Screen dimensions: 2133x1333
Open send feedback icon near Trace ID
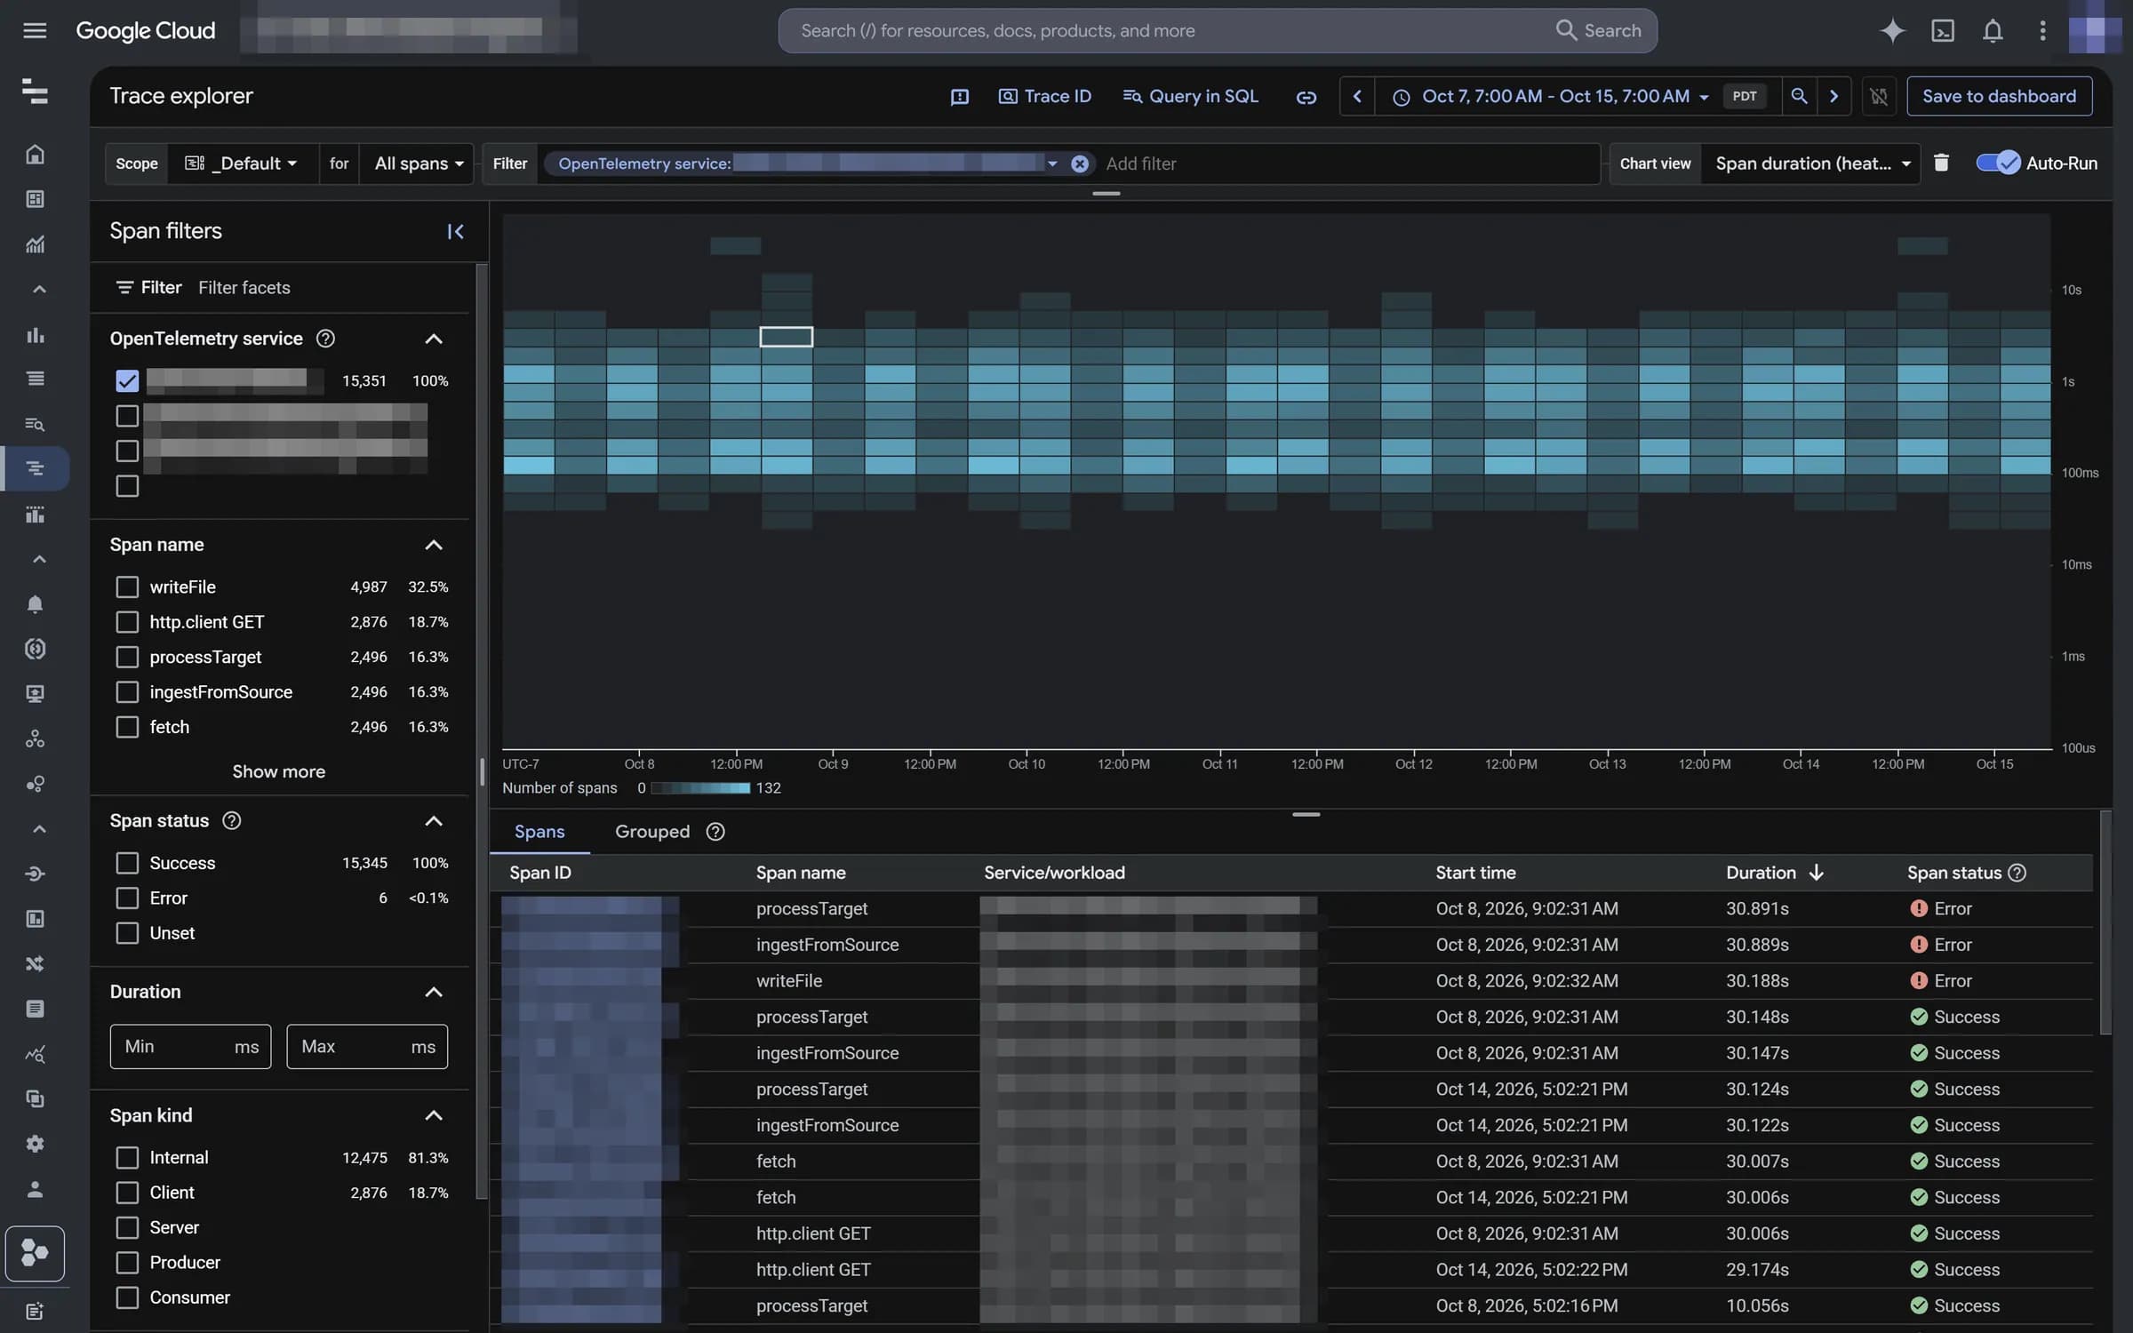[x=959, y=96]
